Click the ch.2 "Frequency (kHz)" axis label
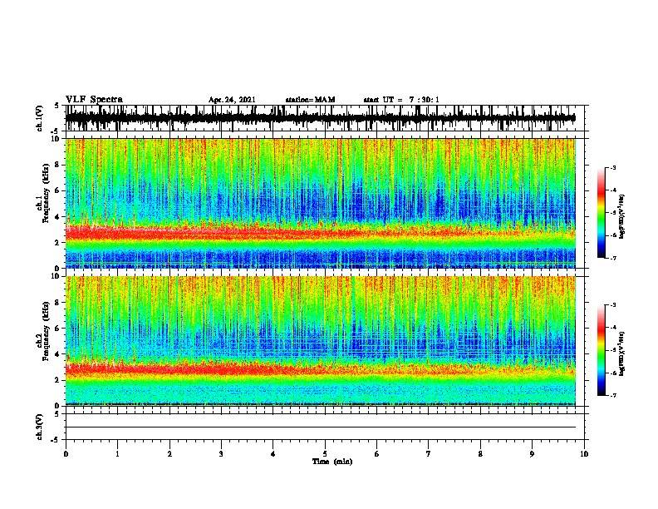Image resolution: width=658 pixels, height=509 pixels. coord(46,331)
